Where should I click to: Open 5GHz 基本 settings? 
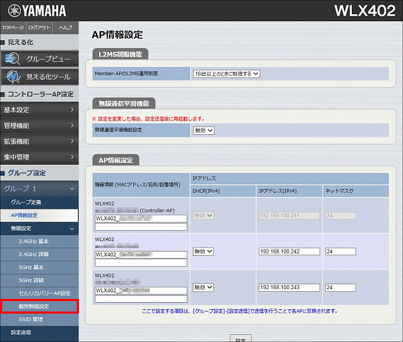click(39, 267)
